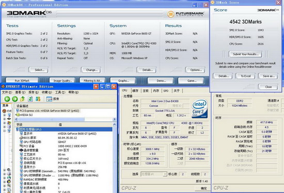The image size is (284, 193).
Task: Click To Excel in the score window
Action: (x=245, y=76)
